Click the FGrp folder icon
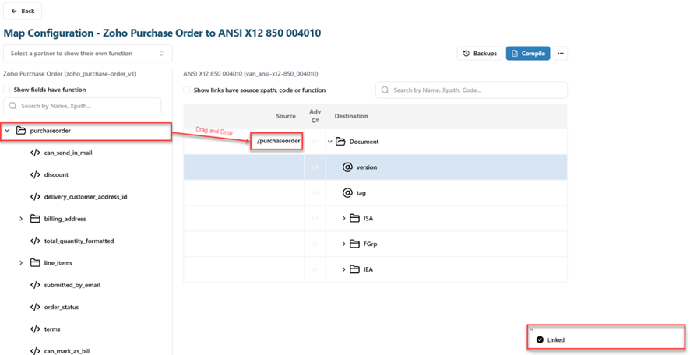 click(x=354, y=244)
